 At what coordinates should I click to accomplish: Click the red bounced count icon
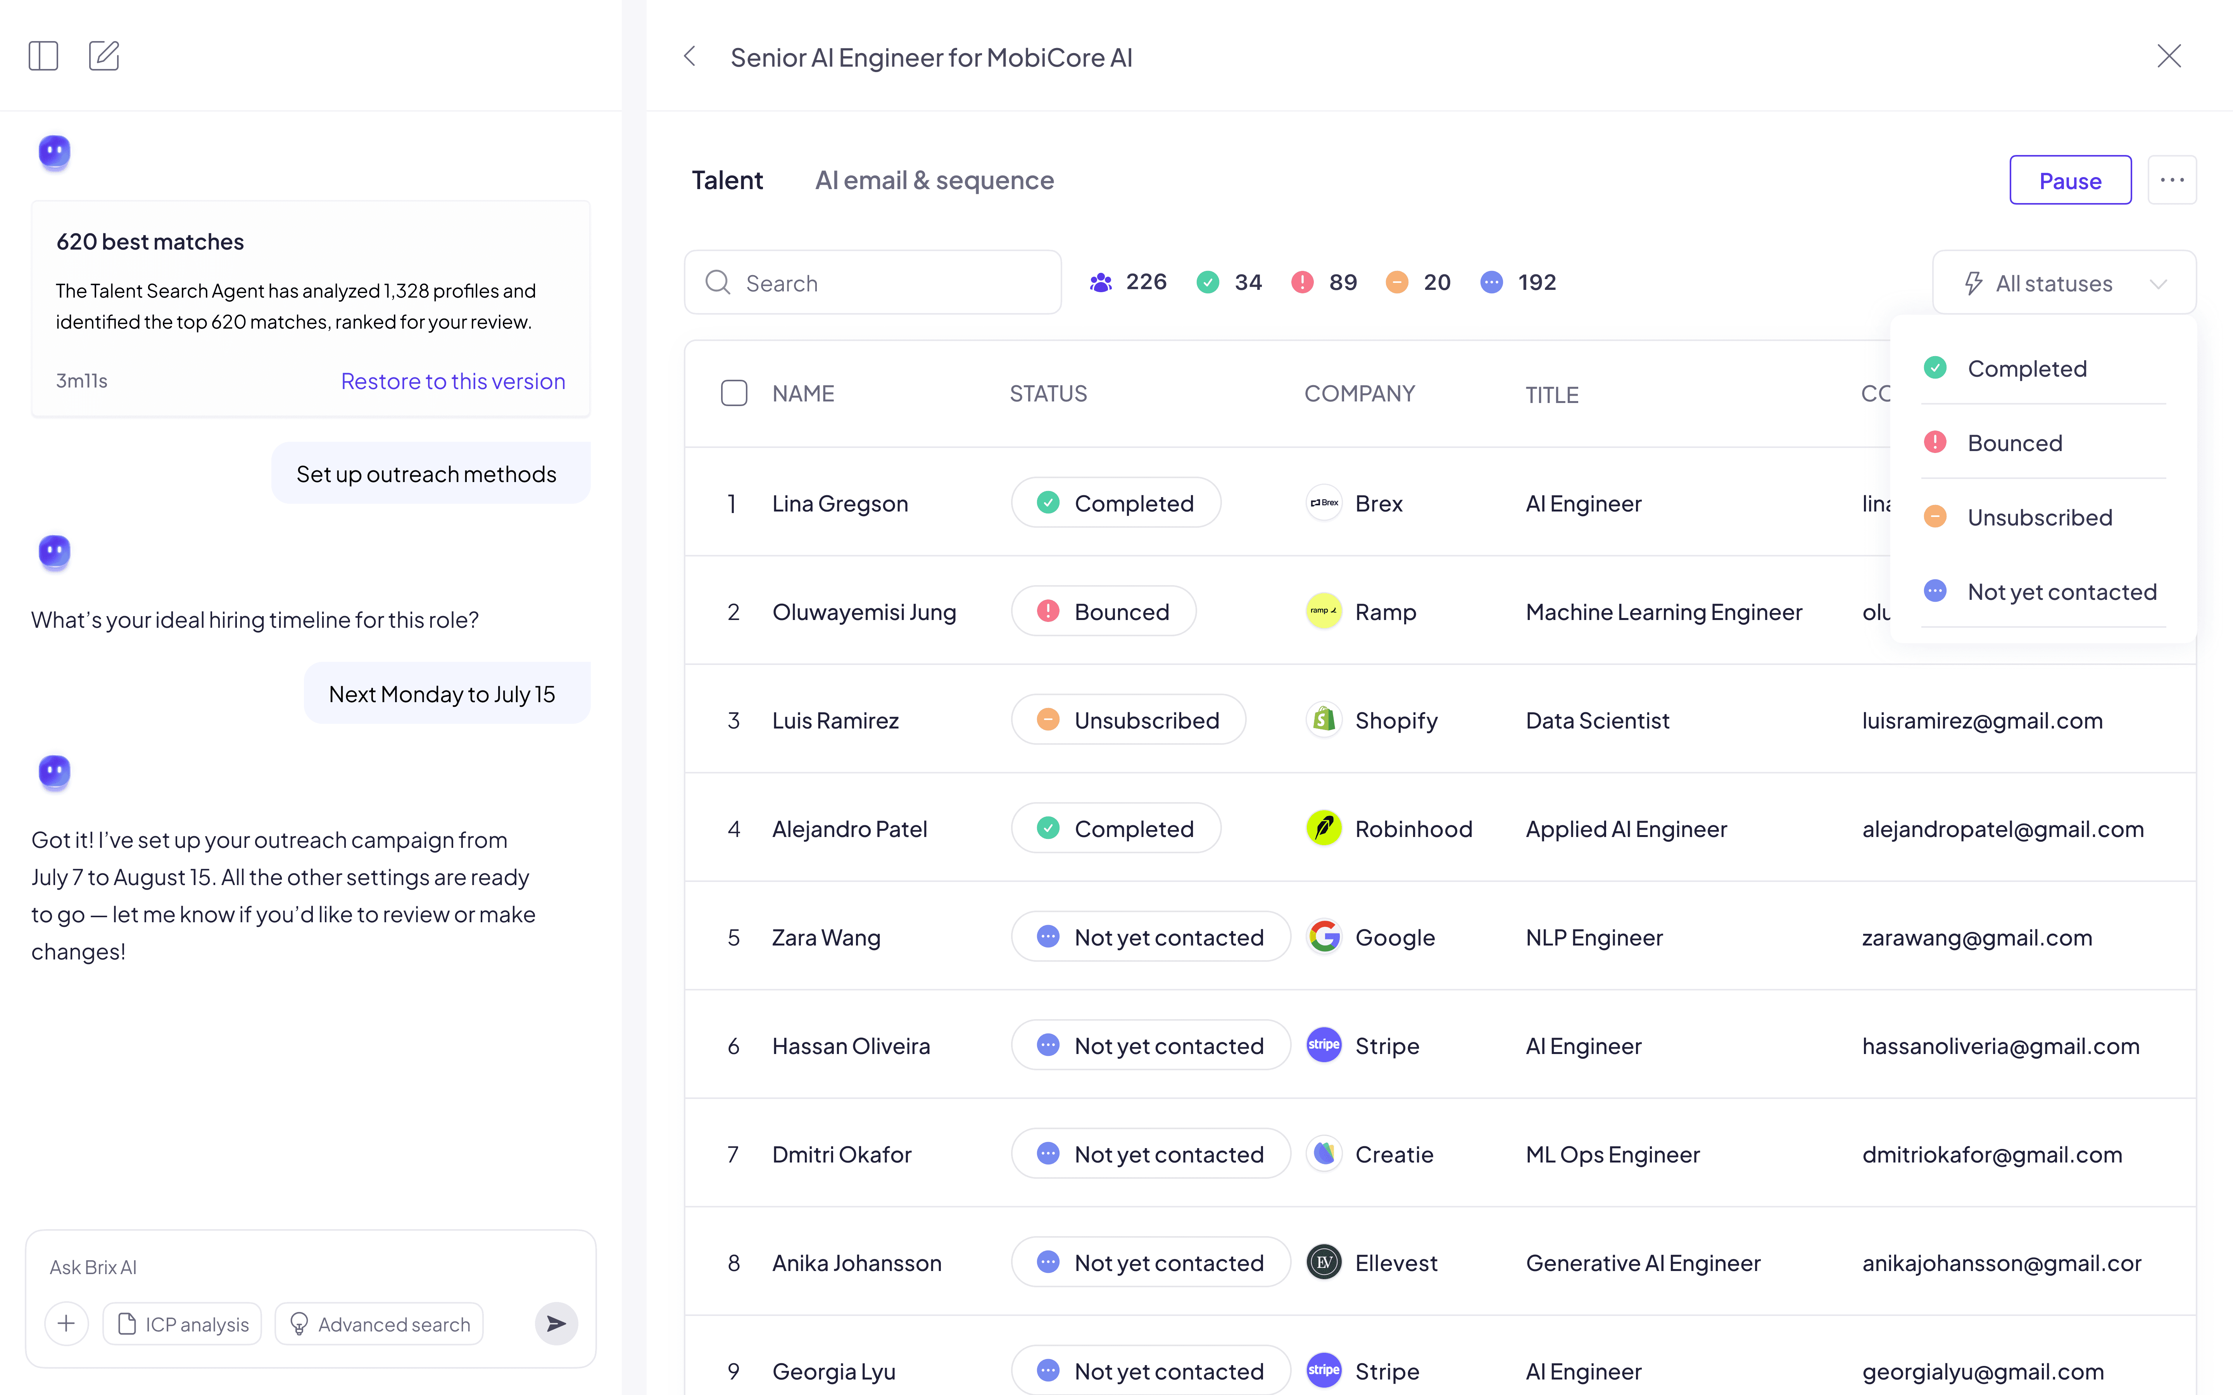[x=1302, y=282]
